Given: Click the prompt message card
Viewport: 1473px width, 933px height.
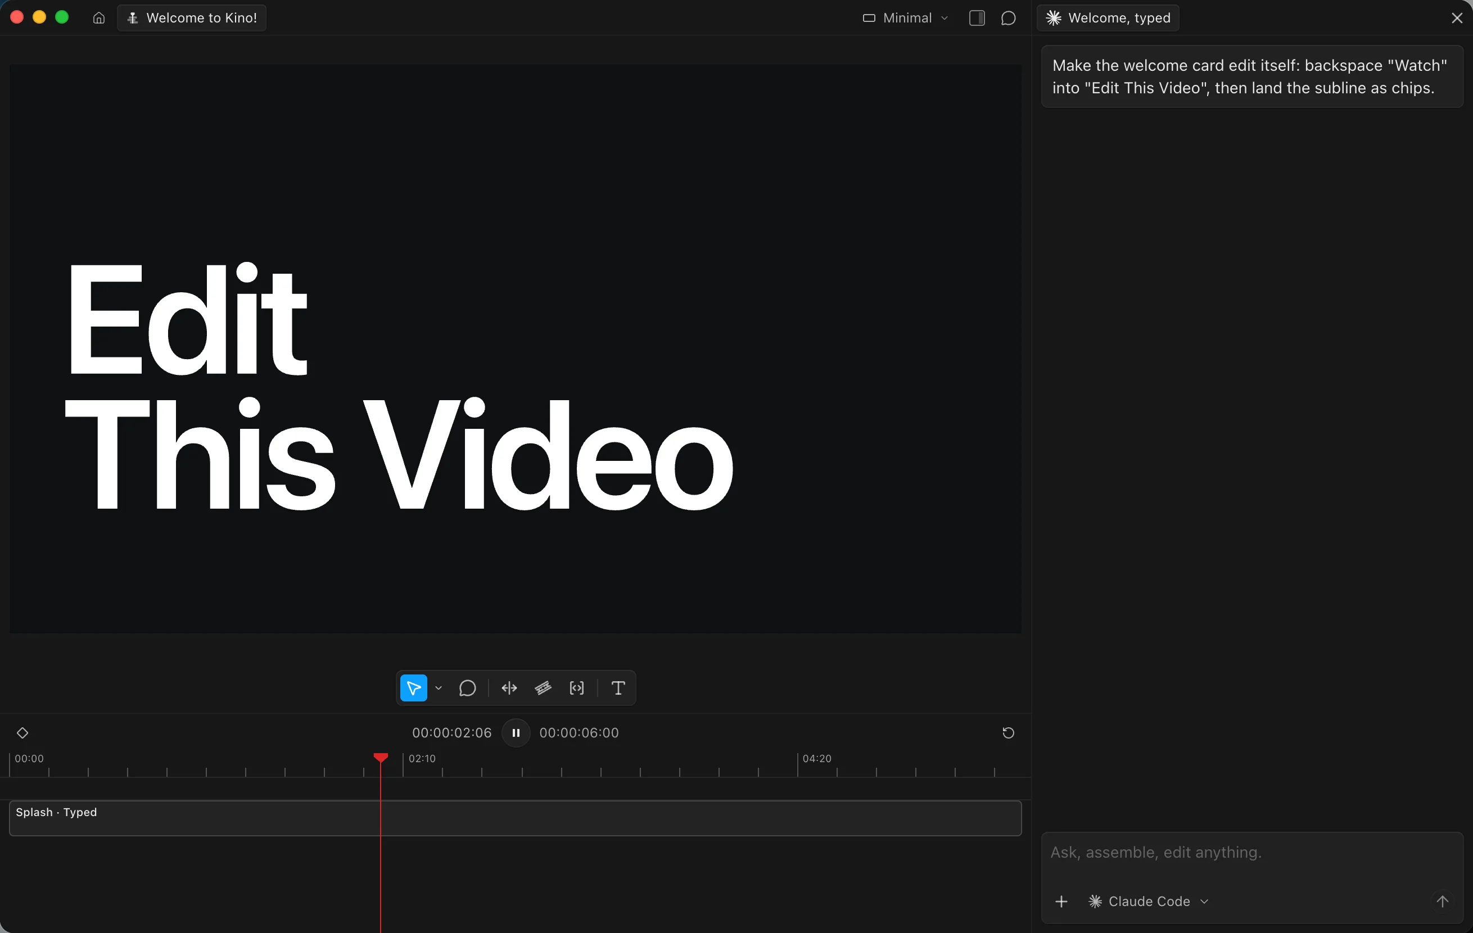Looking at the screenshot, I should pos(1252,76).
